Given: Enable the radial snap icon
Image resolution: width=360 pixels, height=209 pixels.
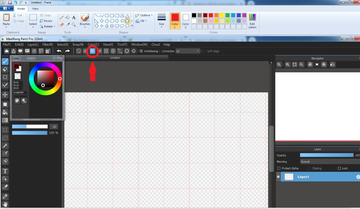Looking at the screenshot, I should [106, 51].
